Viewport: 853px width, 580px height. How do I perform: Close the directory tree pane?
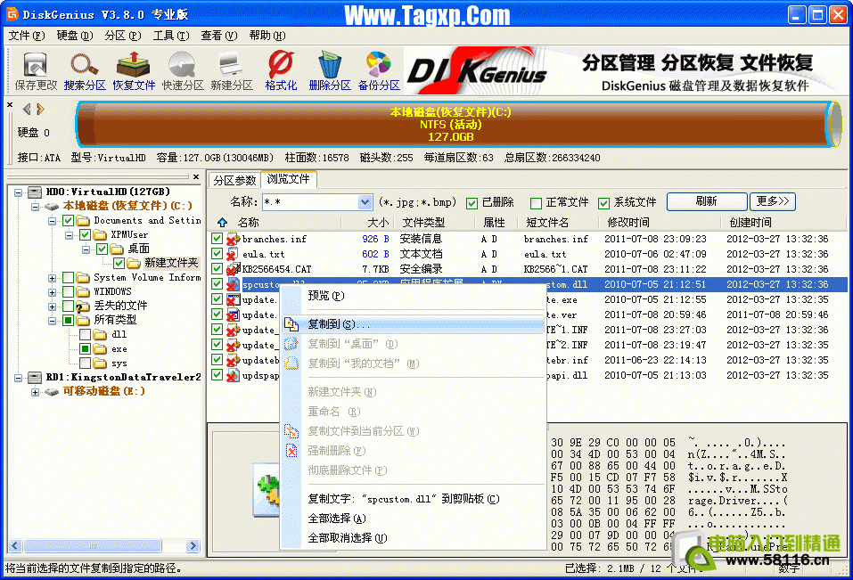pyautogui.click(x=196, y=176)
